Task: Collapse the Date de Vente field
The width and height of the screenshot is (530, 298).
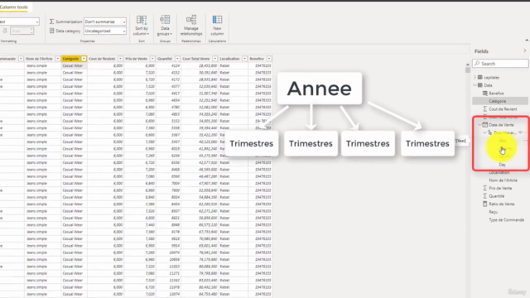Action: click(x=479, y=125)
